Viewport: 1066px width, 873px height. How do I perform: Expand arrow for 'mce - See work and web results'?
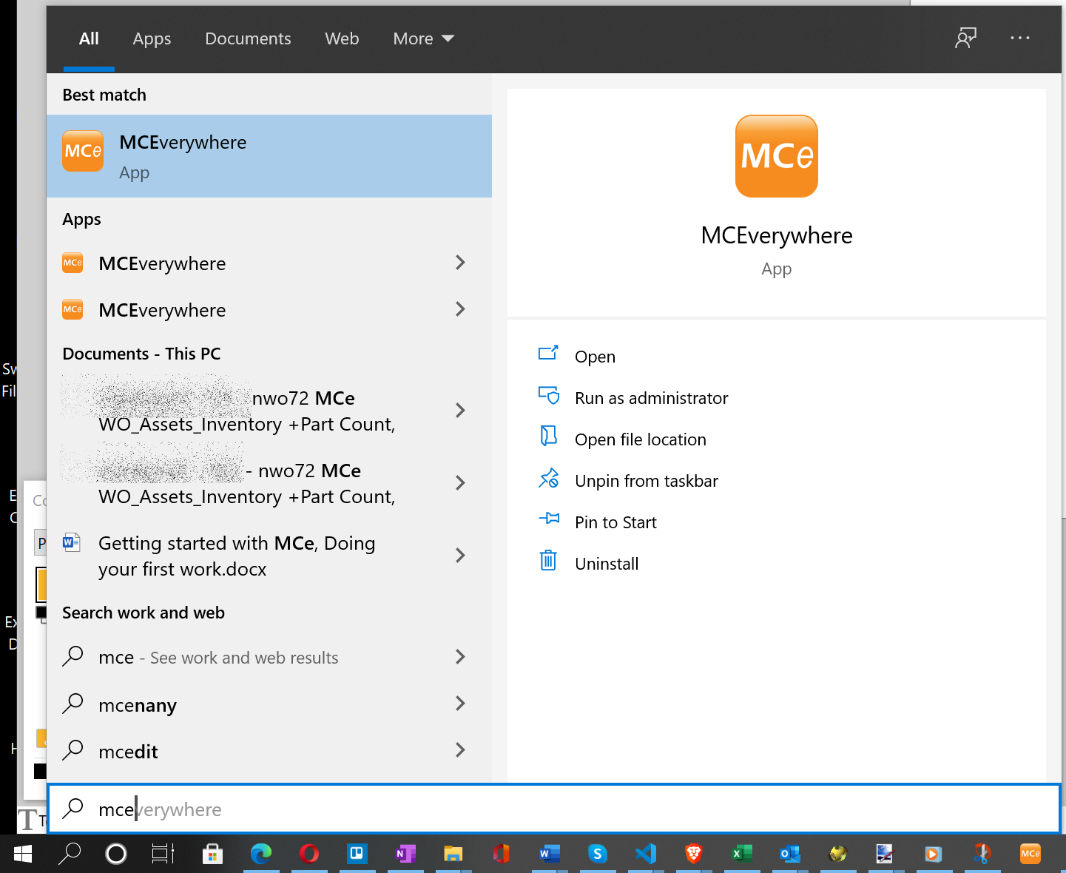pos(460,657)
